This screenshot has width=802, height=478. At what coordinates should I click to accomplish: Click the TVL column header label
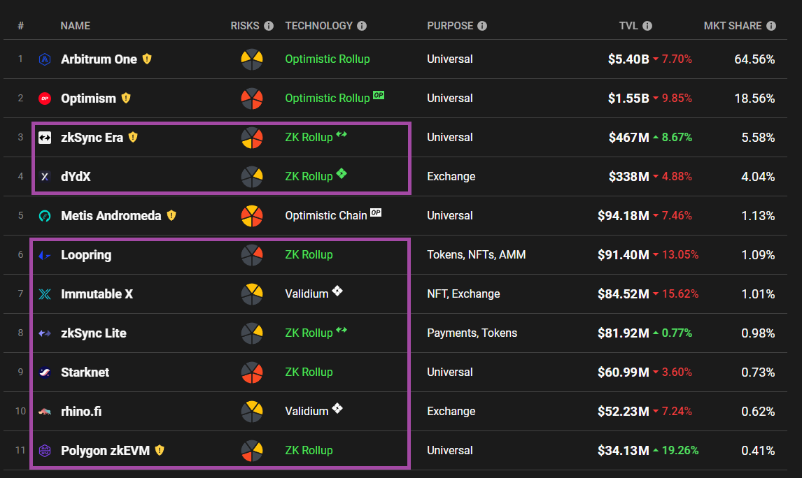click(628, 26)
